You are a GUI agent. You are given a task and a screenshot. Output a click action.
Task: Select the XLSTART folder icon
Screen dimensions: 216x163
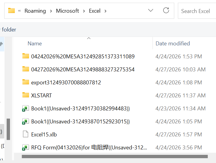[x=26, y=95]
